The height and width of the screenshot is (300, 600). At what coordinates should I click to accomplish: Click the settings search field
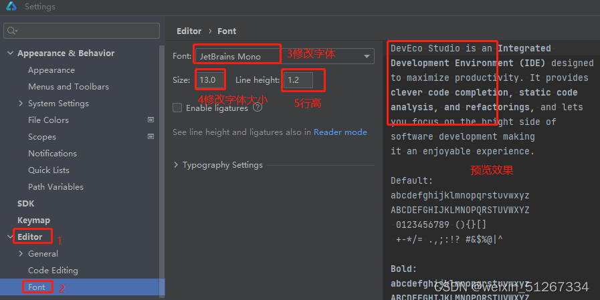click(82, 31)
